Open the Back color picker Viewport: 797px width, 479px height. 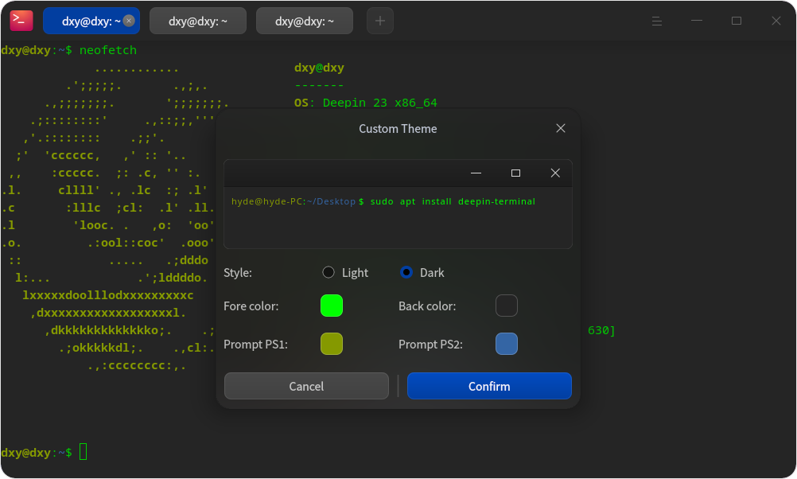tap(507, 306)
